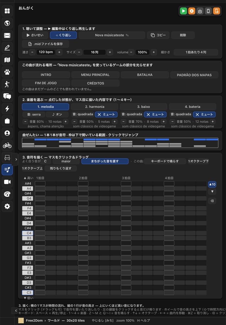This screenshot has height=325, width=226.
Task: Select the pencil editor sidebar icon
Action: point(7,48)
